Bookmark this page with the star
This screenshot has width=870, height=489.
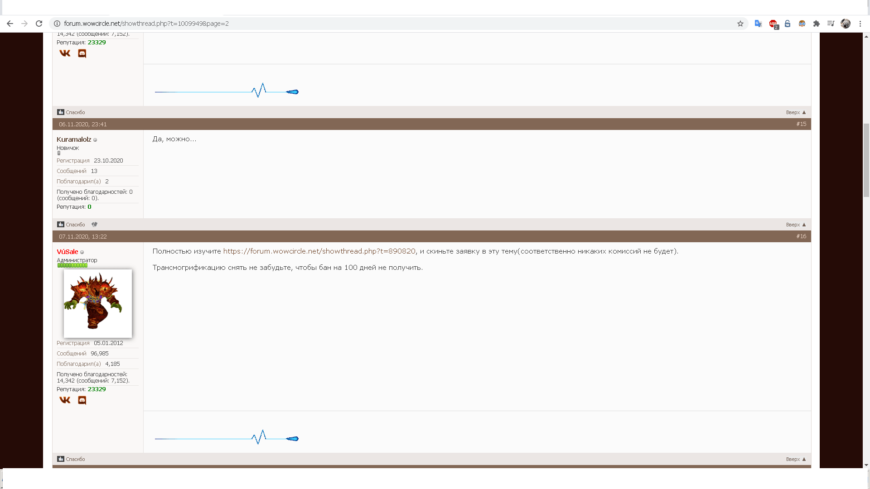pos(740,24)
